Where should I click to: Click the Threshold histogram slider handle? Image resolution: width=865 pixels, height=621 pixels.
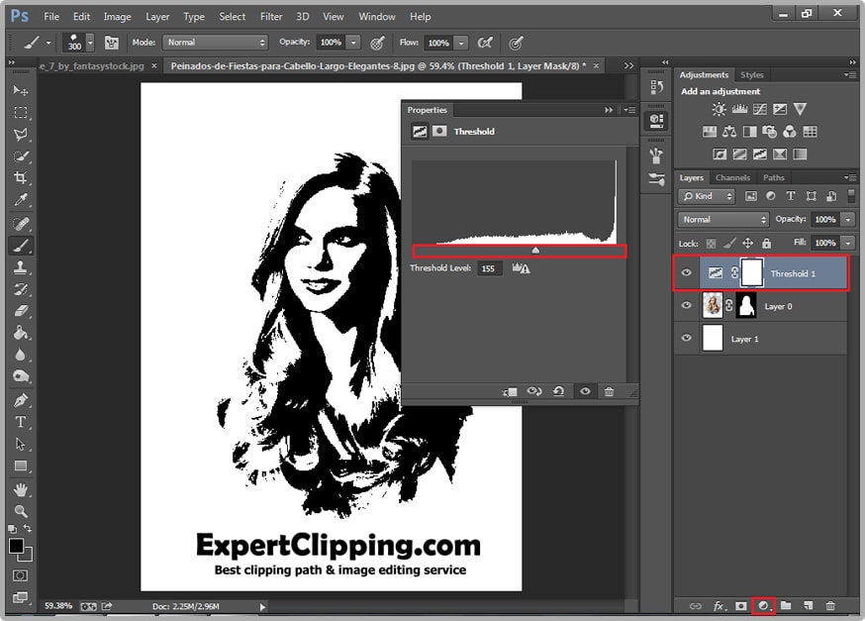[535, 251]
